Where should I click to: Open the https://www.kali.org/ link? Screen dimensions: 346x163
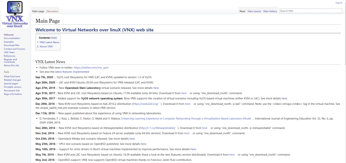[145, 104]
